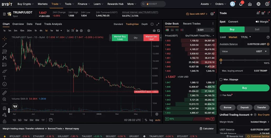The image size is (271, 138).
Task: Open the ruler measure tool
Action: (4, 93)
